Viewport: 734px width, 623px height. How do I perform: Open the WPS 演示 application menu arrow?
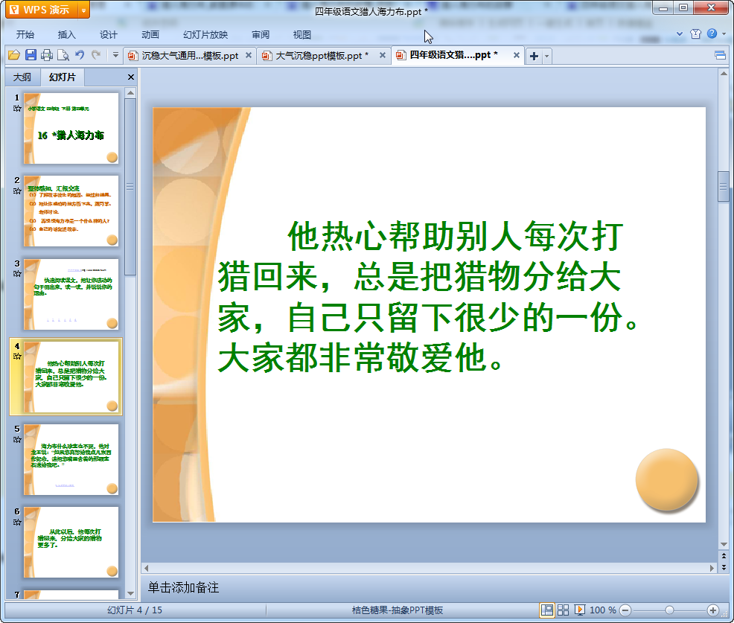[83, 10]
